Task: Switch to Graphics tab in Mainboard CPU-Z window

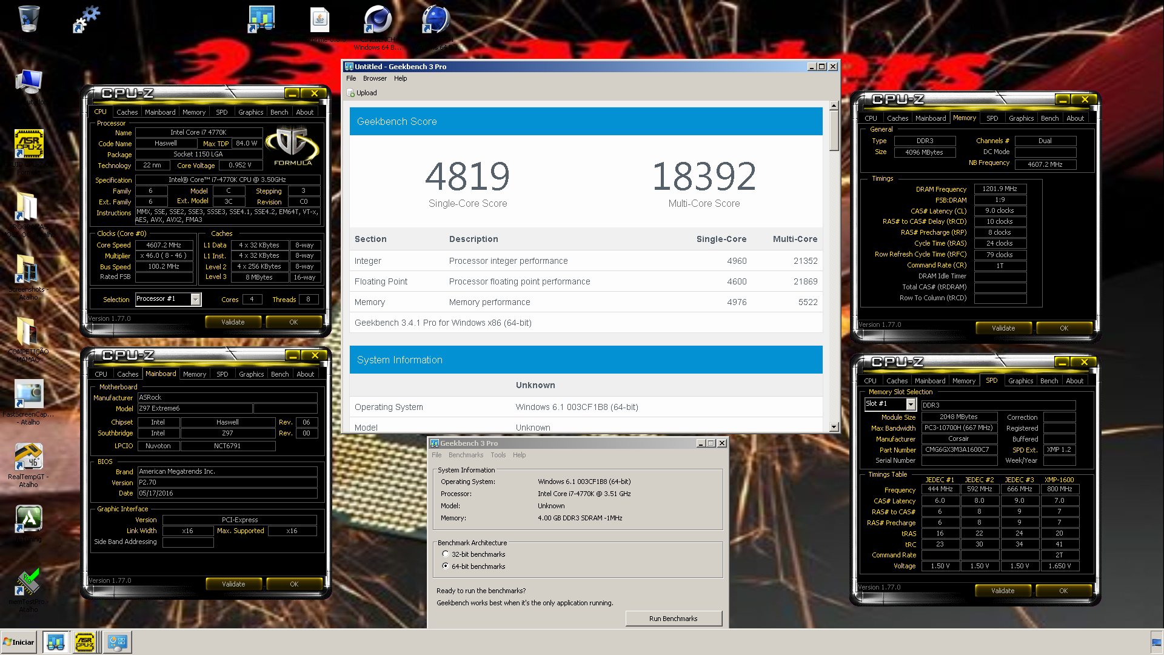Action: 251,374
